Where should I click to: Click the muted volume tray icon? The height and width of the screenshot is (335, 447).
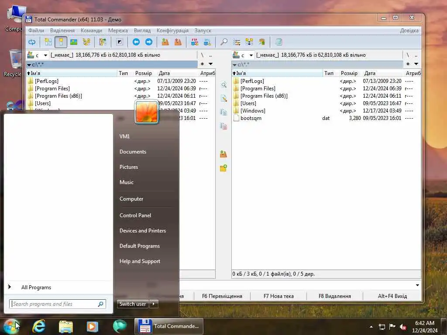[x=403, y=327]
